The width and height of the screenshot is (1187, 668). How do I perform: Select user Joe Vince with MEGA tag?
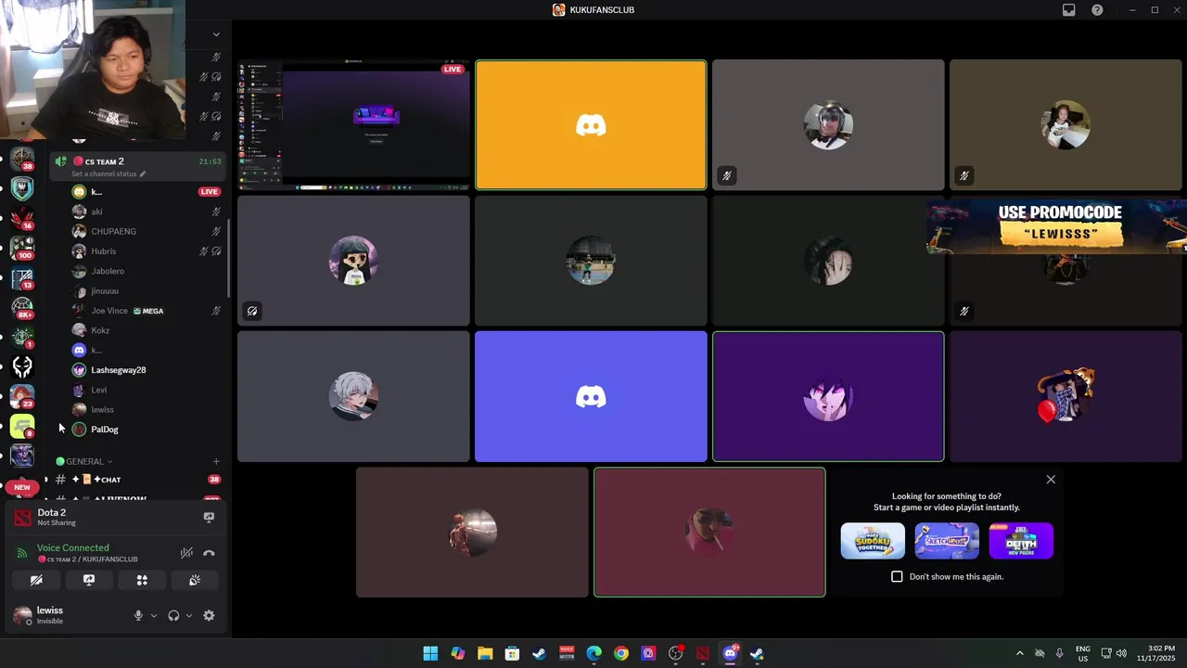147,311
